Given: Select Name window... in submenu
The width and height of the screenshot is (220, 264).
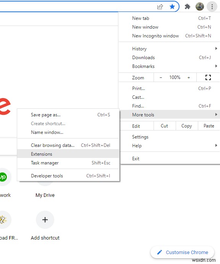Looking at the screenshot, I should pyautogui.click(x=68, y=132).
